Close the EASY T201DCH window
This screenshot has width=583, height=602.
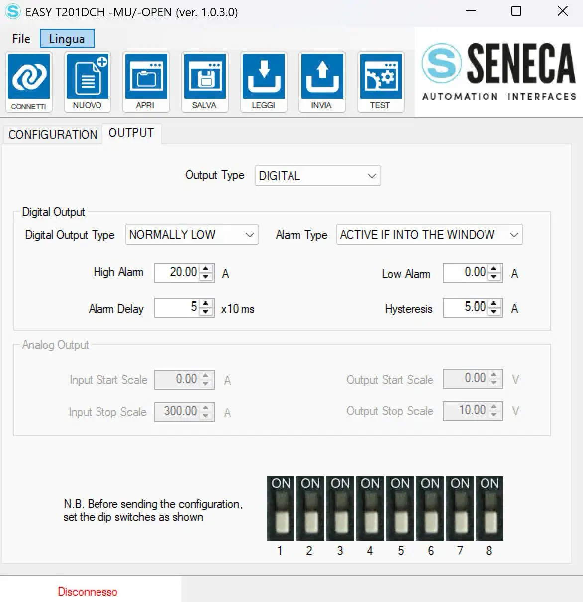point(563,11)
